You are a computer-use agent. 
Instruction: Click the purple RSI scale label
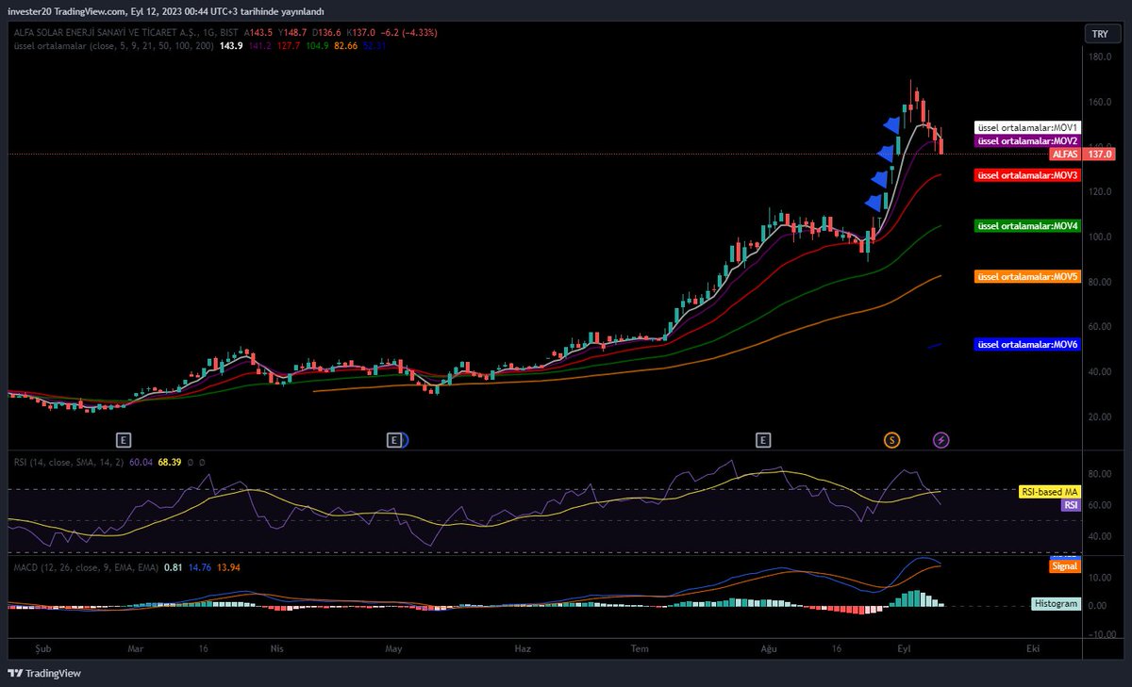pos(1071,505)
